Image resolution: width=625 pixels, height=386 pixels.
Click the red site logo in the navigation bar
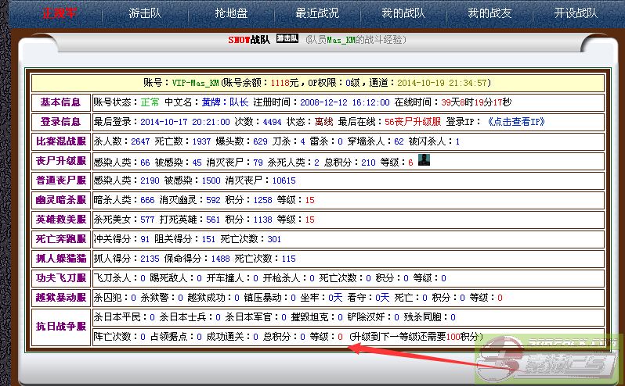click(x=52, y=13)
